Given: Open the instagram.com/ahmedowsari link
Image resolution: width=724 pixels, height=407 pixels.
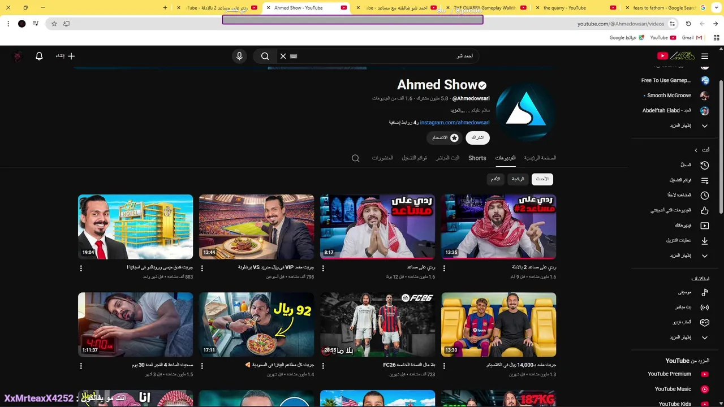Looking at the screenshot, I should 454,123.
